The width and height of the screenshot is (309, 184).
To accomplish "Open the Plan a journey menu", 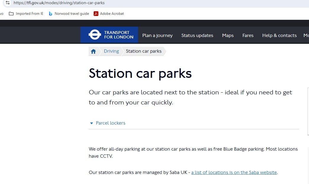I will (157, 35).
